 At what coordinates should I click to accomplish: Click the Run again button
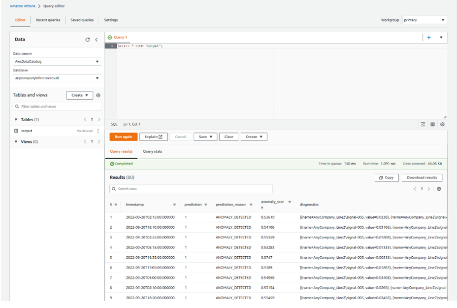tap(123, 137)
